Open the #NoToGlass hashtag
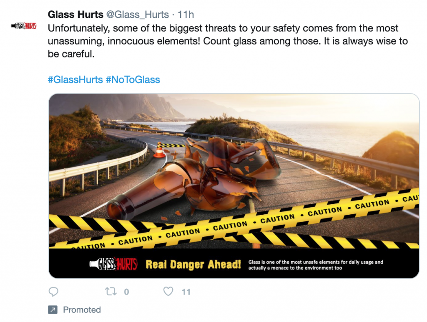427x322 pixels. [x=133, y=79]
